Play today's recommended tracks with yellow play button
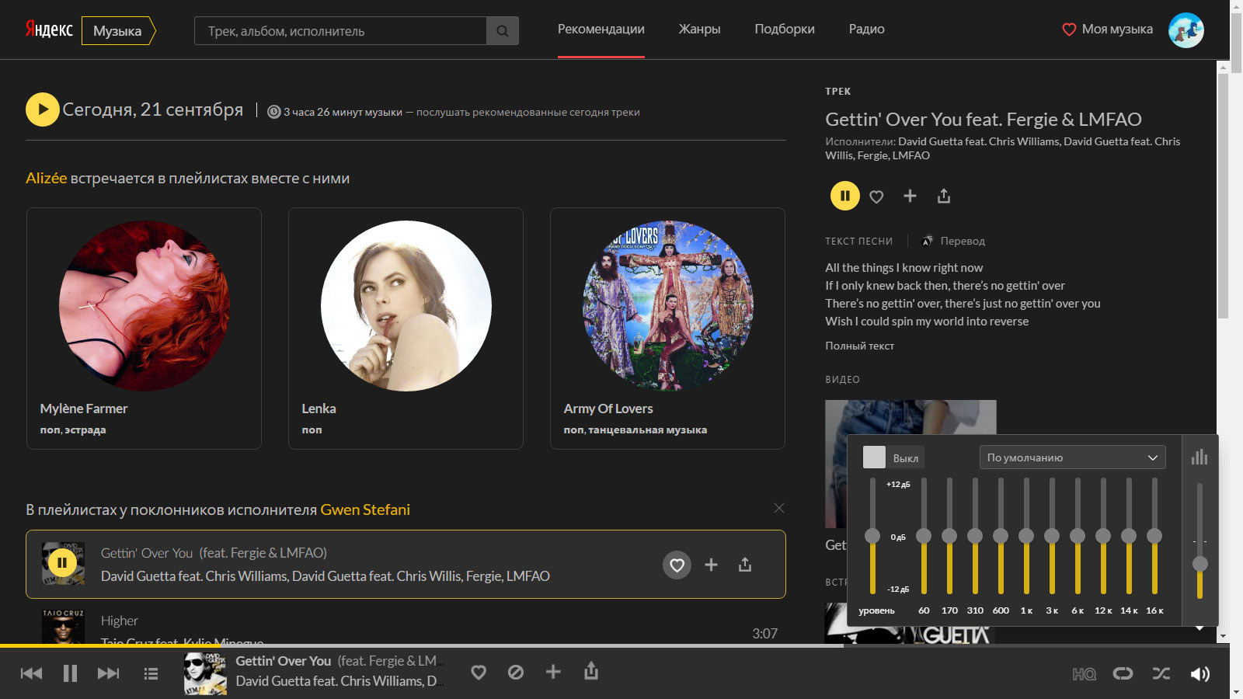This screenshot has width=1243, height=699. pyautogui.click(x=43, y=110)
